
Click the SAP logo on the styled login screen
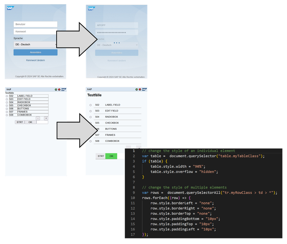pyautogui.click(x=91, y=8)
